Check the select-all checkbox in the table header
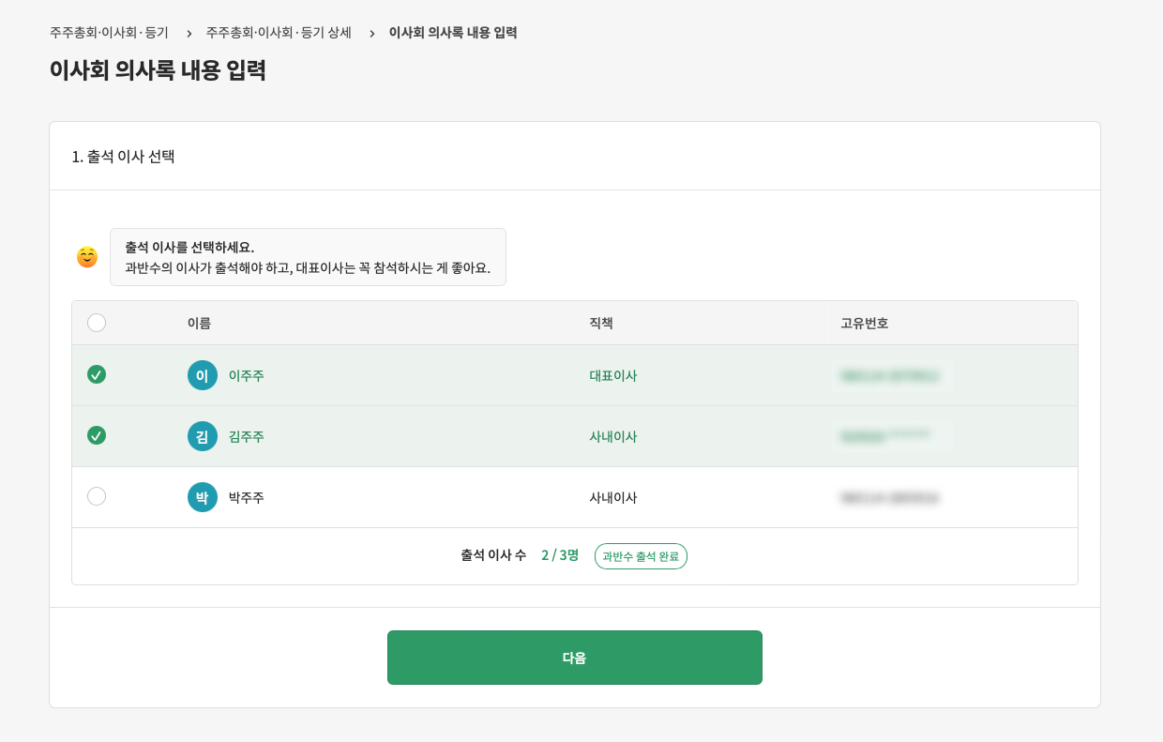Screen dimensions: 1163x742 (x=97, y=322)
